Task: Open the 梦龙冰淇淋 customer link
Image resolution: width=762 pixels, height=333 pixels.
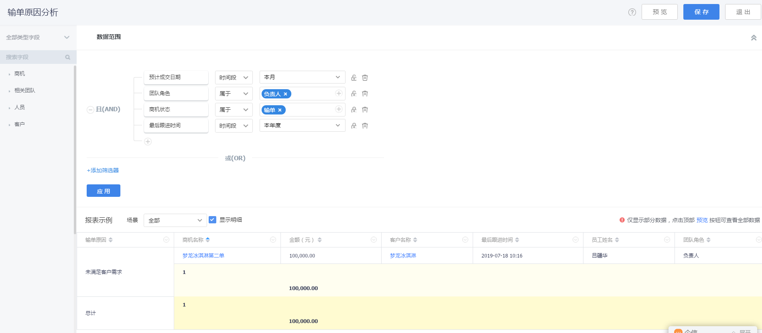Action: pyautogui.click(x=403, y=255)
